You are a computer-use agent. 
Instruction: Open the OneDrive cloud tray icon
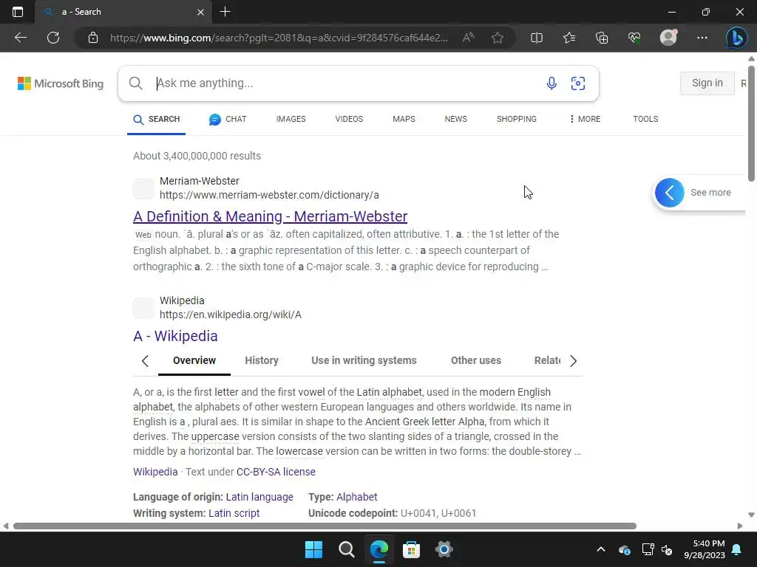624,549
